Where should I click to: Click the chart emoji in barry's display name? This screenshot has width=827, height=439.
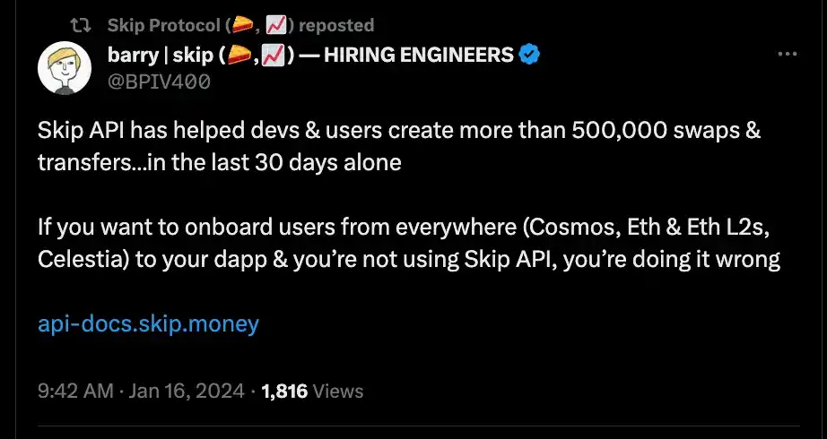(x=272, y=56)
